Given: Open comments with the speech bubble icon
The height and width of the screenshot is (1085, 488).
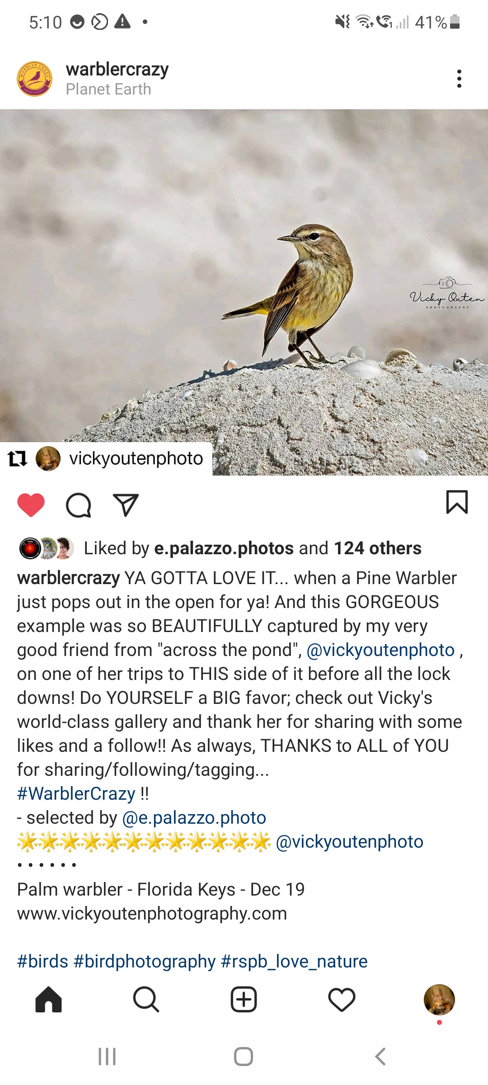Looking at the screenshot, I should point(79,505).
